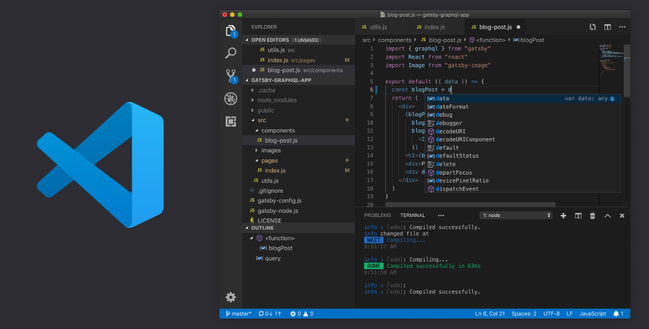Open the Explorer view in activity bar
The width and height of the screenshot is (649, 329).
(x=230, y=31)
